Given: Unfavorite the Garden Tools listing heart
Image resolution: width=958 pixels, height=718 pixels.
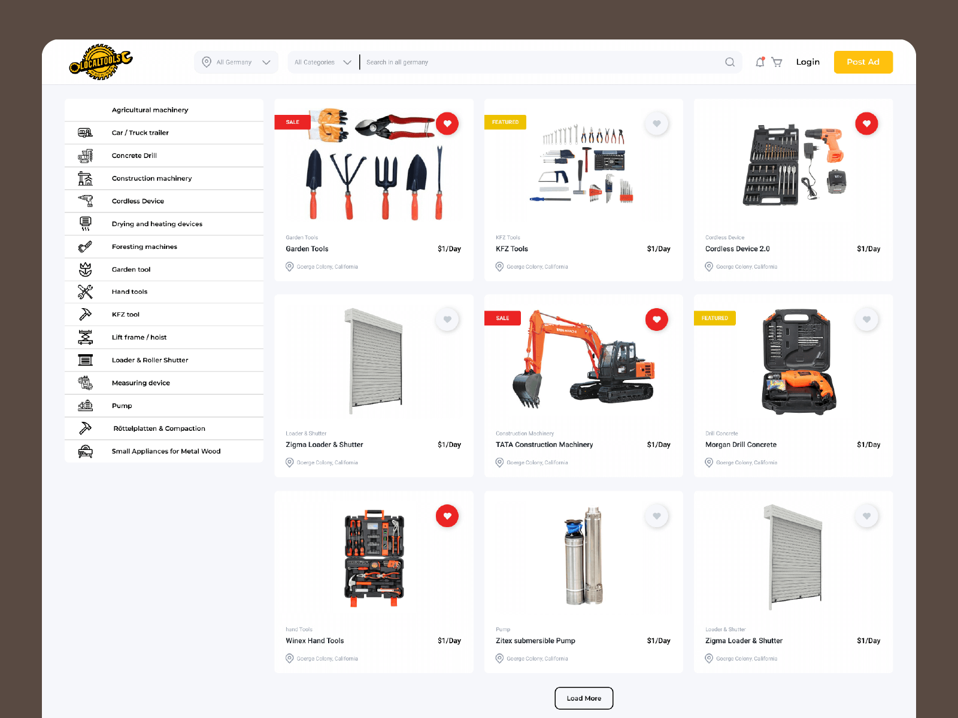Looking at the screenshot, I should point(447,124).
